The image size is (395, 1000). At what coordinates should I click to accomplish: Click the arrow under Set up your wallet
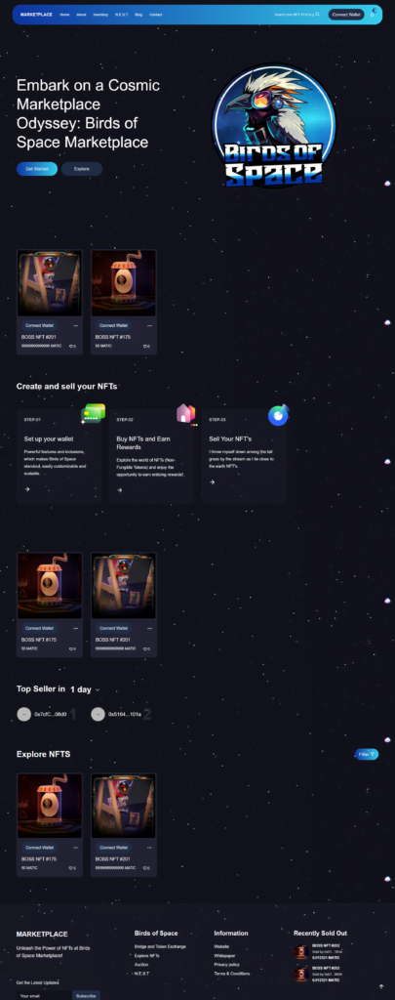[27, 489]
